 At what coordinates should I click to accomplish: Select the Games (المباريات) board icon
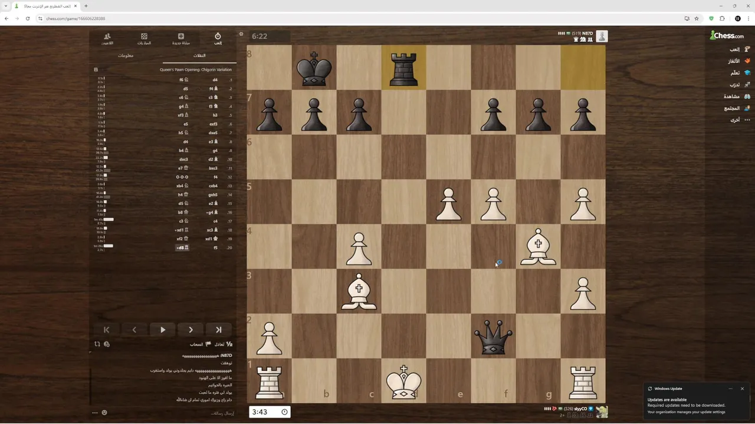(x=144, y=39)
